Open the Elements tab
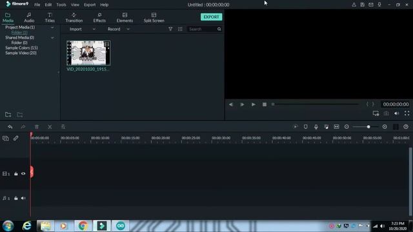Image resolution: width=413 pixels, height=232 pixels. pos(125,17)
